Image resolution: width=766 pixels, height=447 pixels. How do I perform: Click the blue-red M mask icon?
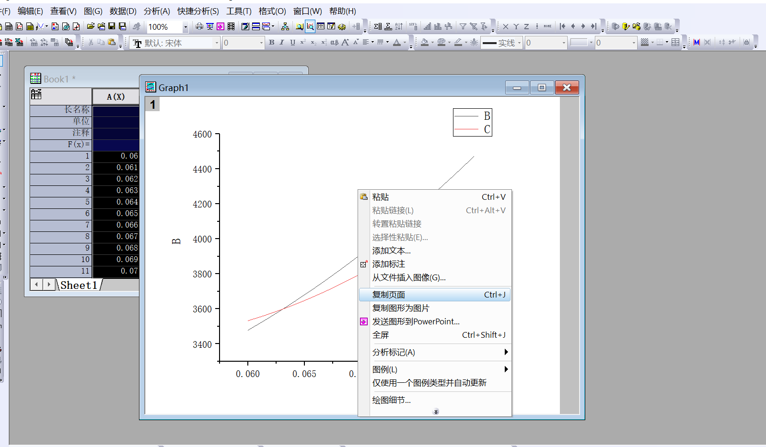pos(697,42)
